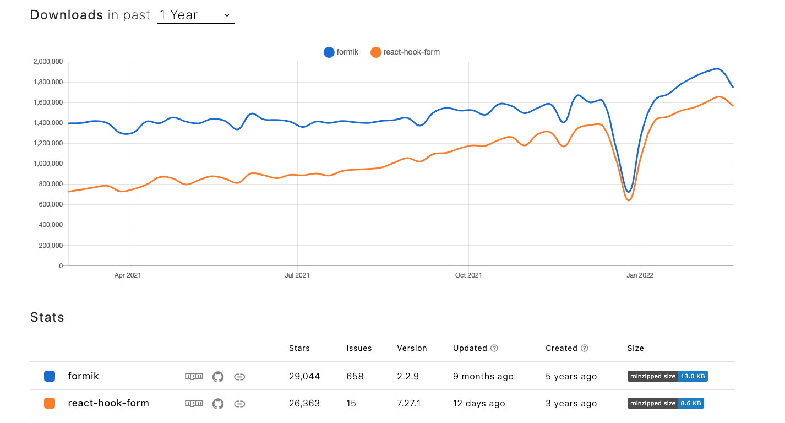The height and width of the screenshot is (423, 785).
Task: Open formik npm page icon
Action: pyautogui.click(x=194, y=376)
